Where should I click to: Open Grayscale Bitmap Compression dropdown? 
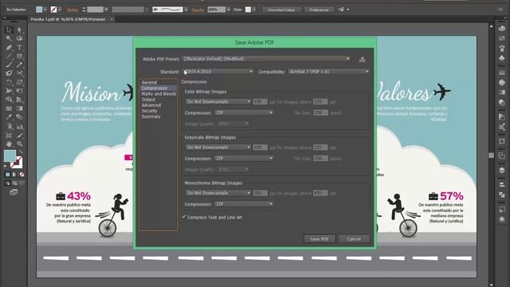click(x=244, y=159)
